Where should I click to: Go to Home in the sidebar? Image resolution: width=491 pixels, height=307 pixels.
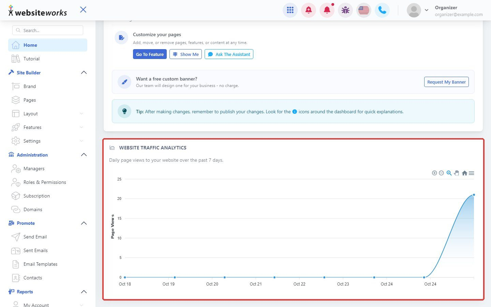click(x=48, y=45)
